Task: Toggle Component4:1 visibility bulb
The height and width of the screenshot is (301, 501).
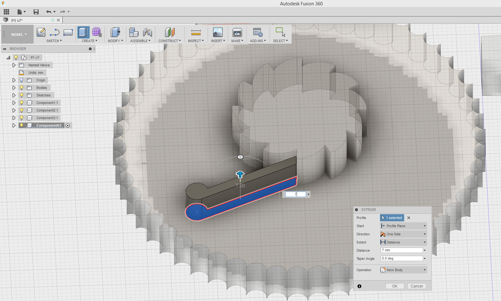Action: pos(21,125)
